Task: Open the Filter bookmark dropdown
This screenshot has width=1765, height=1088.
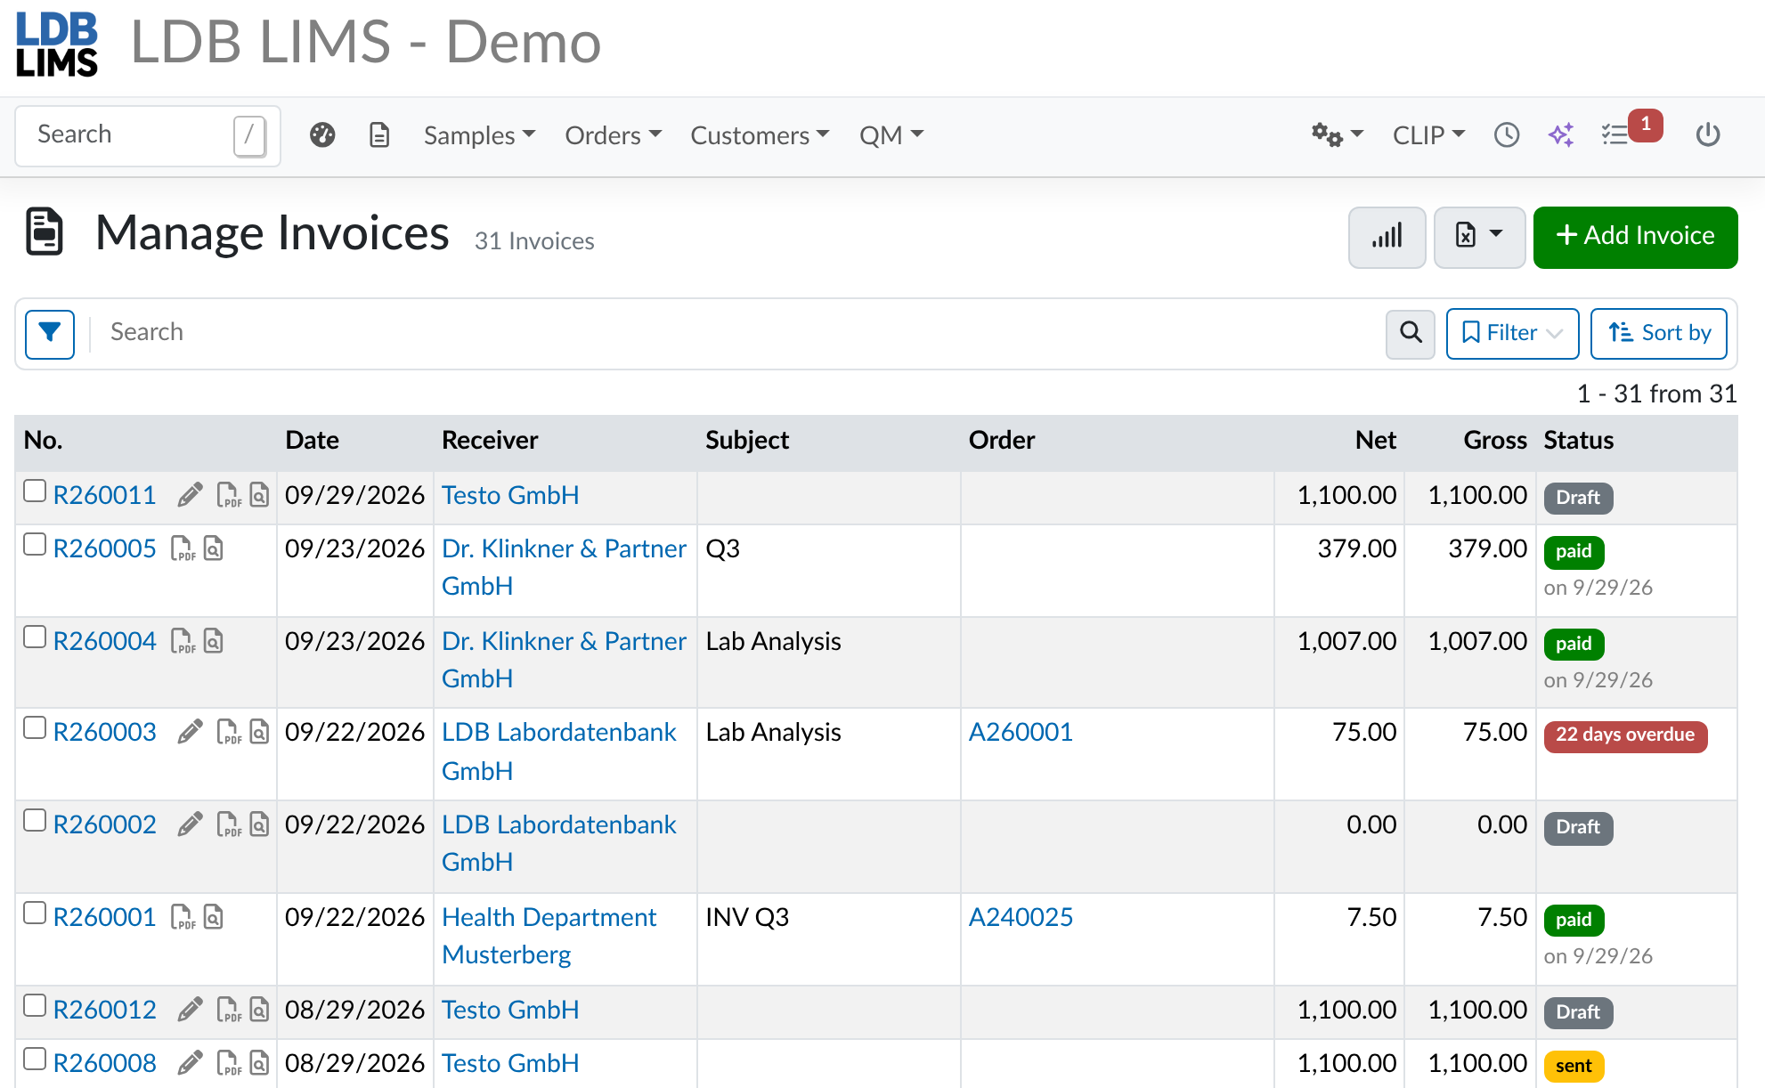Action: click(x=1512, y=334)
